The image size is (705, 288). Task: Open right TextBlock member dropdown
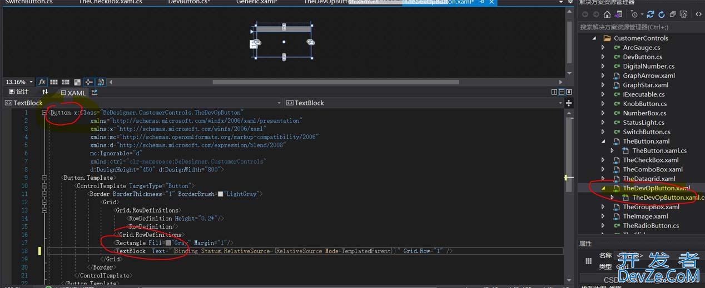(x=560, y=103)
